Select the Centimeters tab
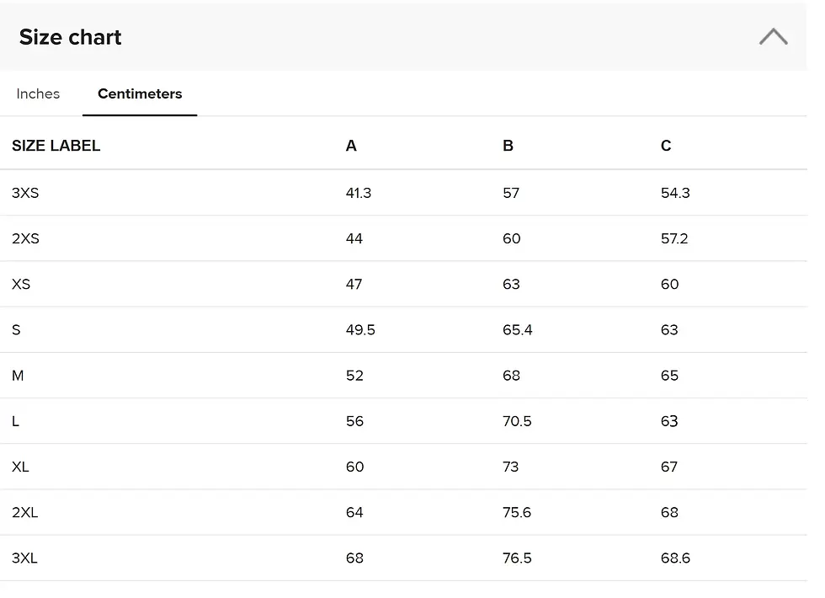The width and height of the screenshot is (825, 598). click(x=140, y=93)
